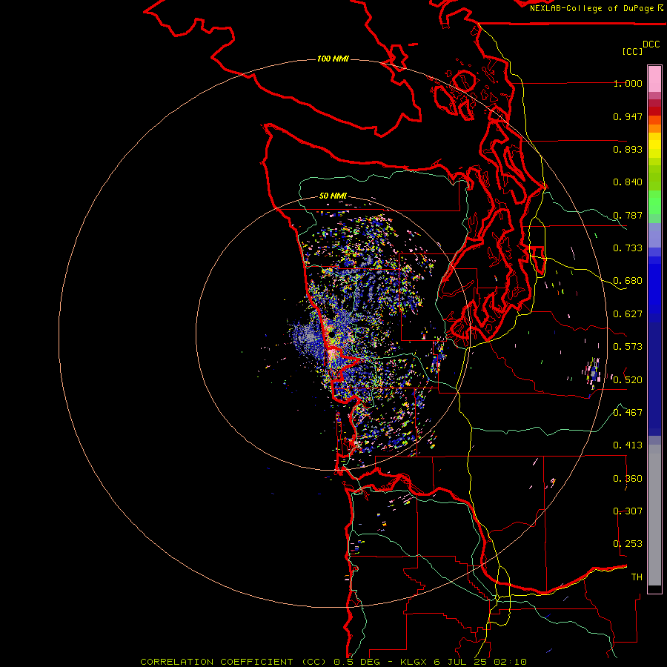Select the 0.680 scale value
The width and height of the screenshot is (667, 667).
pos(628,281)
